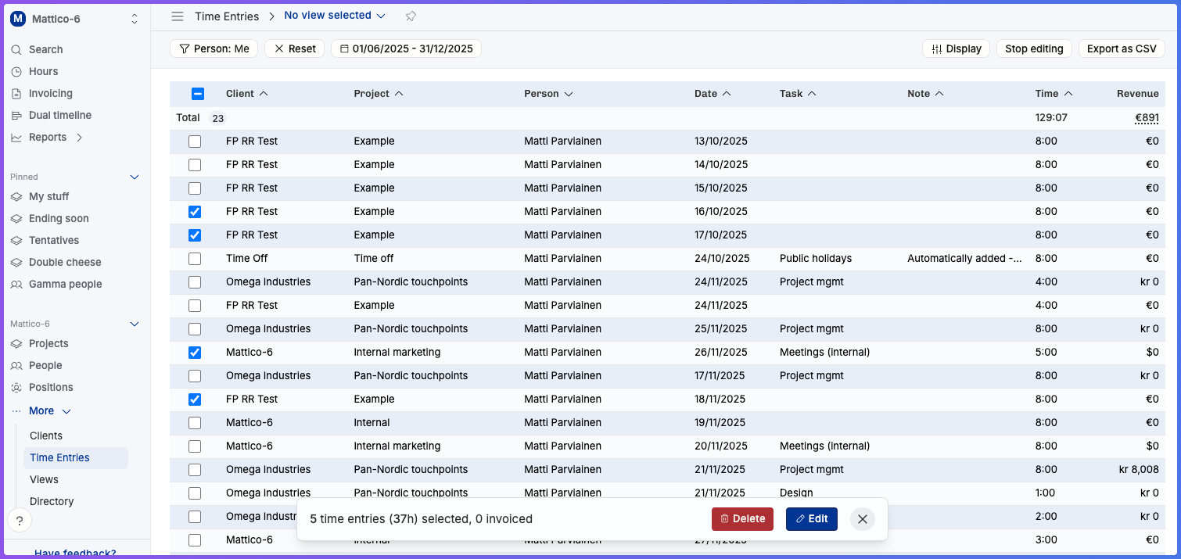The image size is (1181, 559).
Task: Collapse the Pinned section chevron
Action: coord(134,177)
